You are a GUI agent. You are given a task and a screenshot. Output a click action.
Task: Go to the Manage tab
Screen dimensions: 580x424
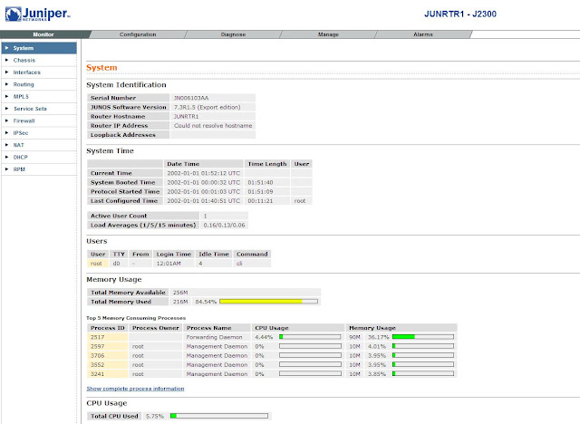(328, 34)
